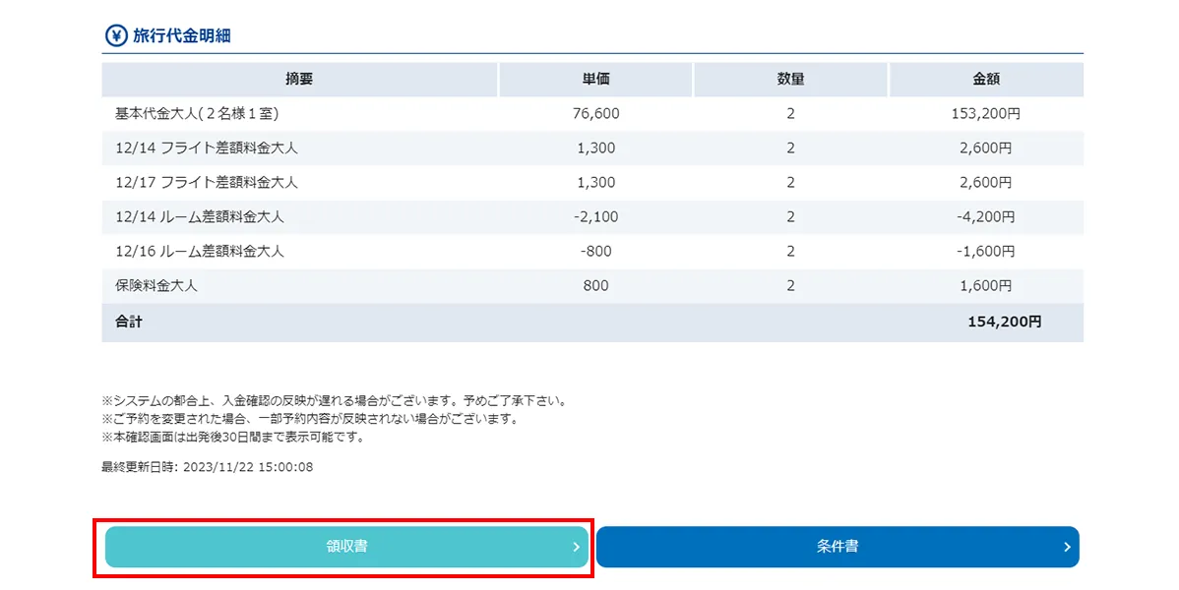This screenshot has width=1179, height=590.
Task: Select the 基本代金大人 table row
Action: (590, 113)
